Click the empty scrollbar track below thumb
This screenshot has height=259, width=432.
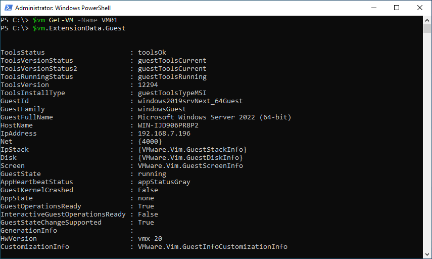[427, 141]
